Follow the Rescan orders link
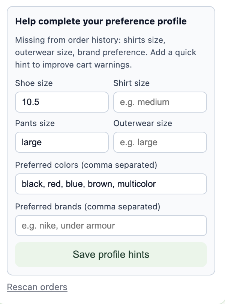225x304 pixels. point(37,287)
